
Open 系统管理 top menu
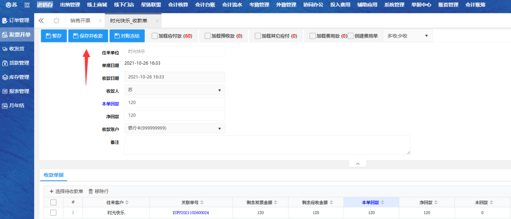(394, 5)
